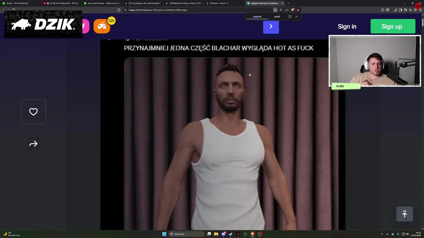
Task: Switch to Ania Dąbrowska YouTube tab
Action: [61, 3]
